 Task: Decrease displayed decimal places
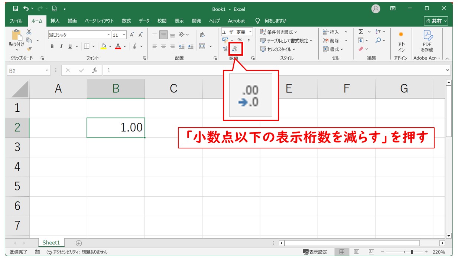234,48
